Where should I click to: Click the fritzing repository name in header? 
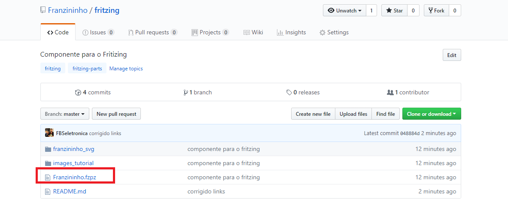(107, 10)
